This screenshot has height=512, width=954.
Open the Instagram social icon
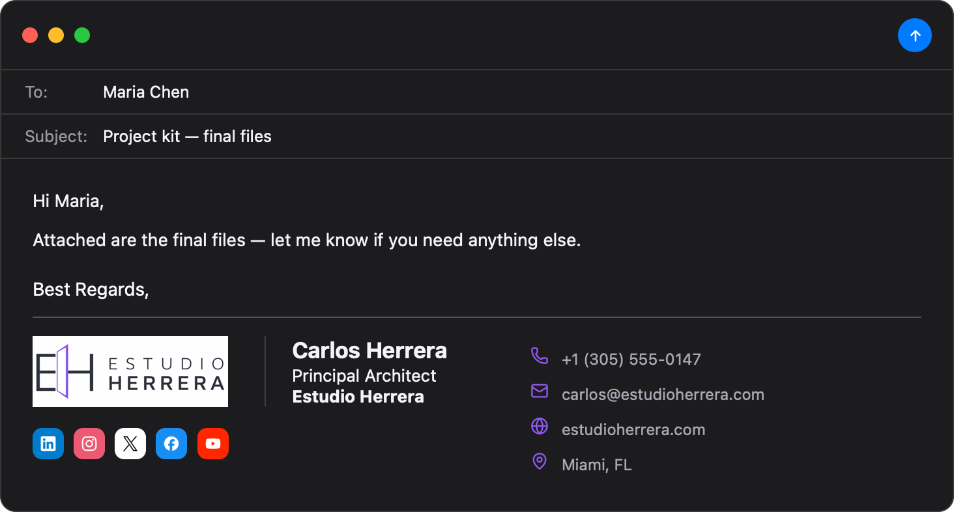[89, 444]
